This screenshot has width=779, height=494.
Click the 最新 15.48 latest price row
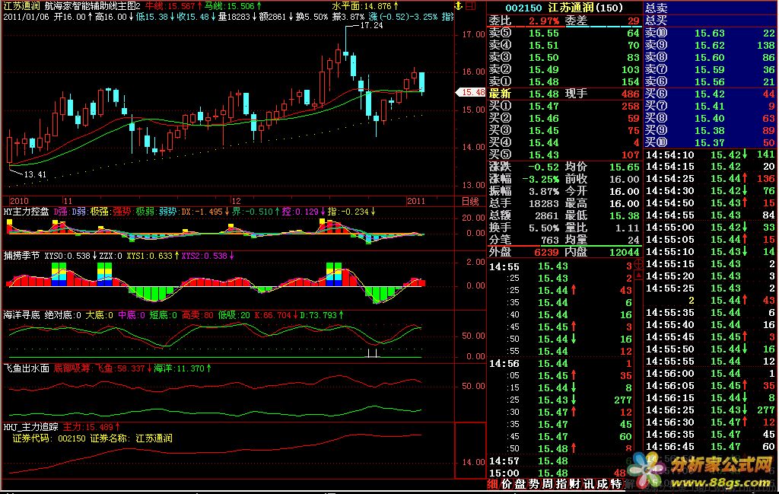click(x=564, y=94)
